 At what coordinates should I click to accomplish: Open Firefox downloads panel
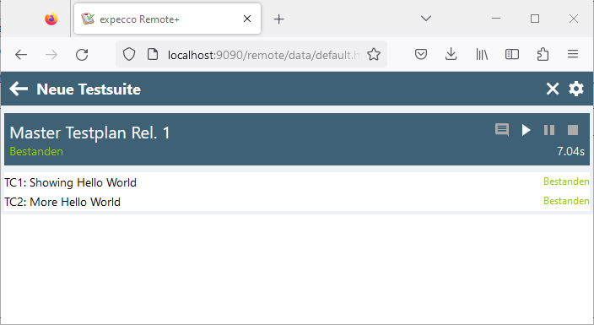(451, 55)
